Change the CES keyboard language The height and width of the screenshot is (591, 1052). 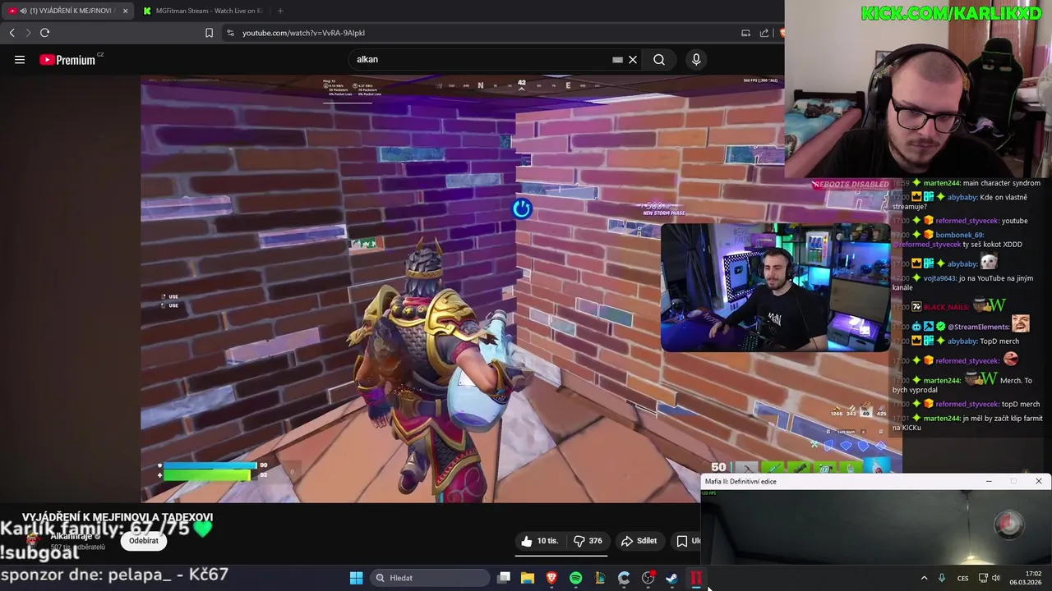pyautogui.click(x=962, y=578)
